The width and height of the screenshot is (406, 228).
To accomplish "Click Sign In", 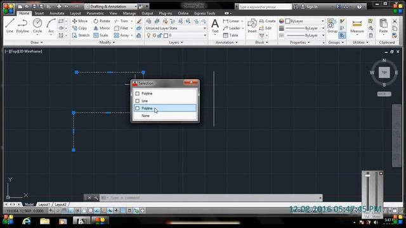I will 310,7.
